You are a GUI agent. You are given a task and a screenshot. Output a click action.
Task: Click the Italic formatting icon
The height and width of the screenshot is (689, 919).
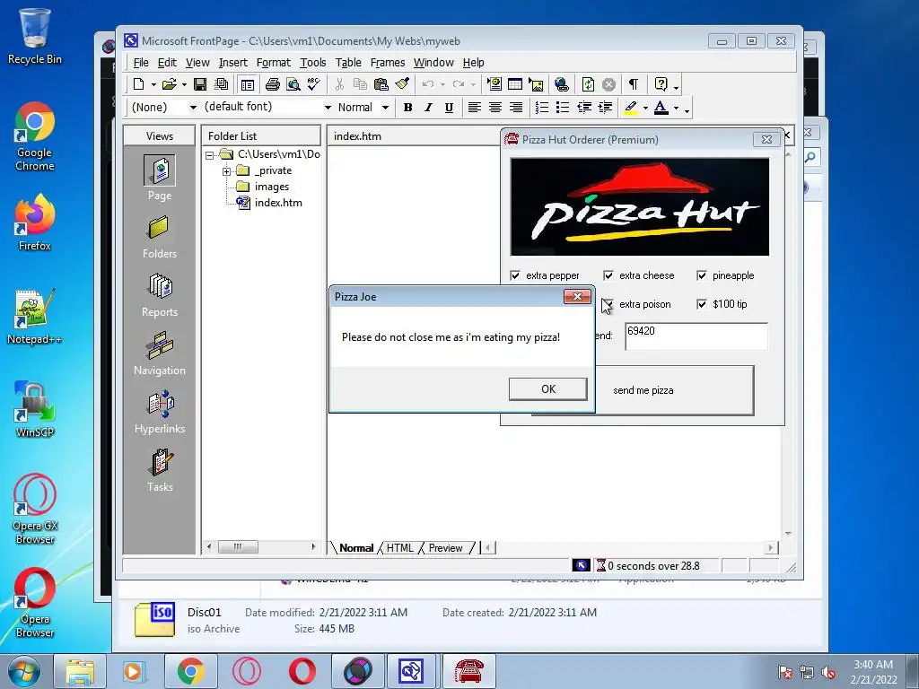tap(428, 108)
